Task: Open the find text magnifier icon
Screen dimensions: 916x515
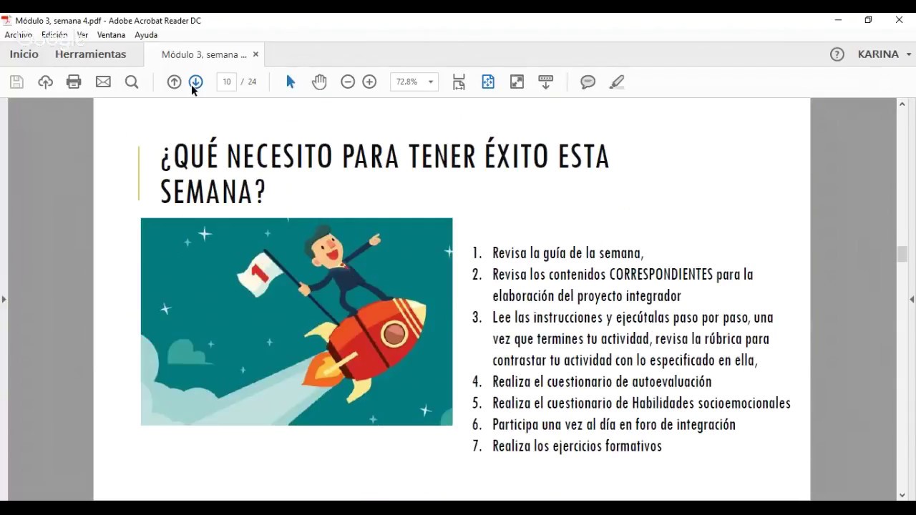Action: pyautogui.click(x=132, y=82)
